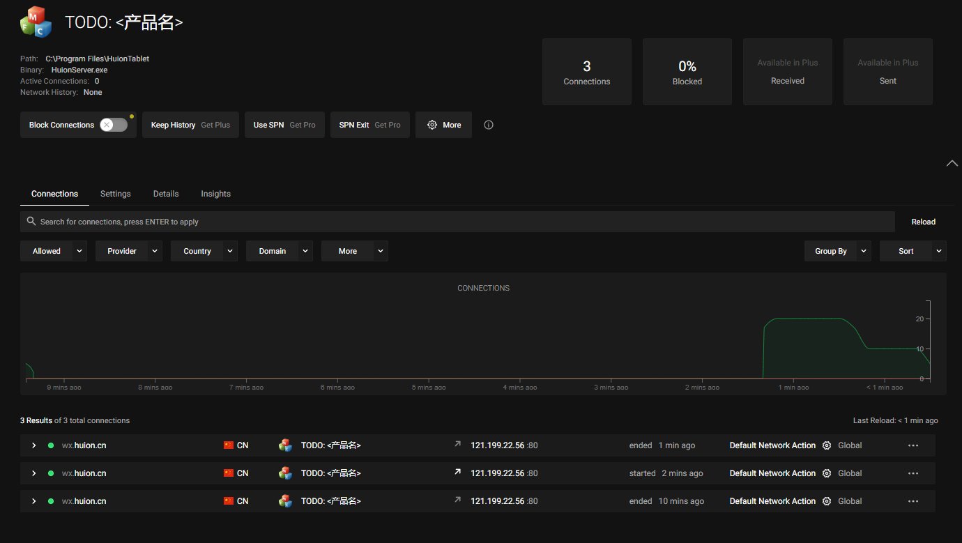The image size is (962, 543).
Task: Click IP 121.199.22.56 in row ended 1 min ago
Action: [497, 445]
